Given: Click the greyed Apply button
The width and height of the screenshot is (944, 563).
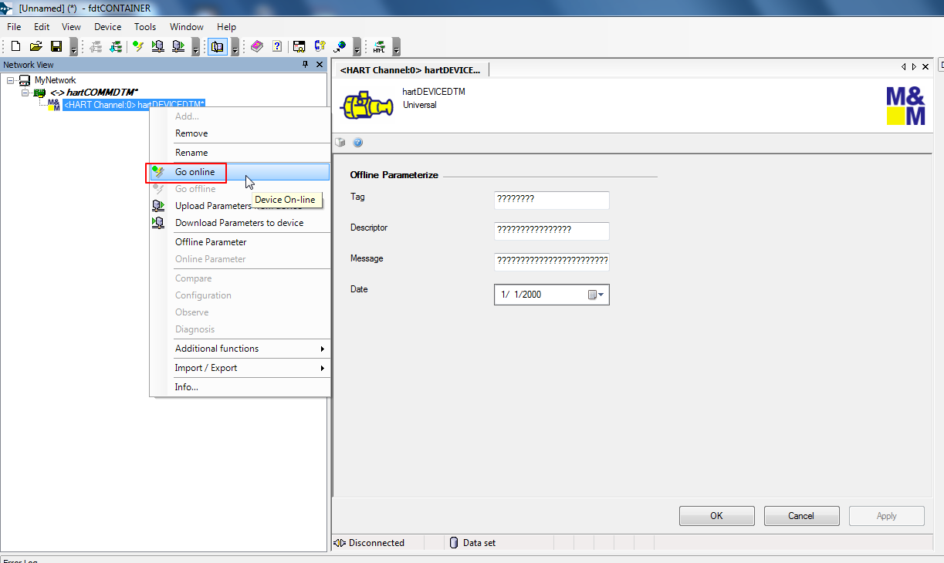Looking at the screenshot, I should pos(886,516).
